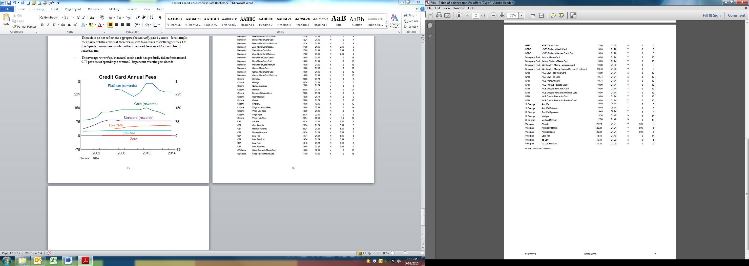The height and width of the screenshot is (266, 749).
Task: Grow font size in Word ribbon
Action: pyautogui.click(x=78, y=17)
